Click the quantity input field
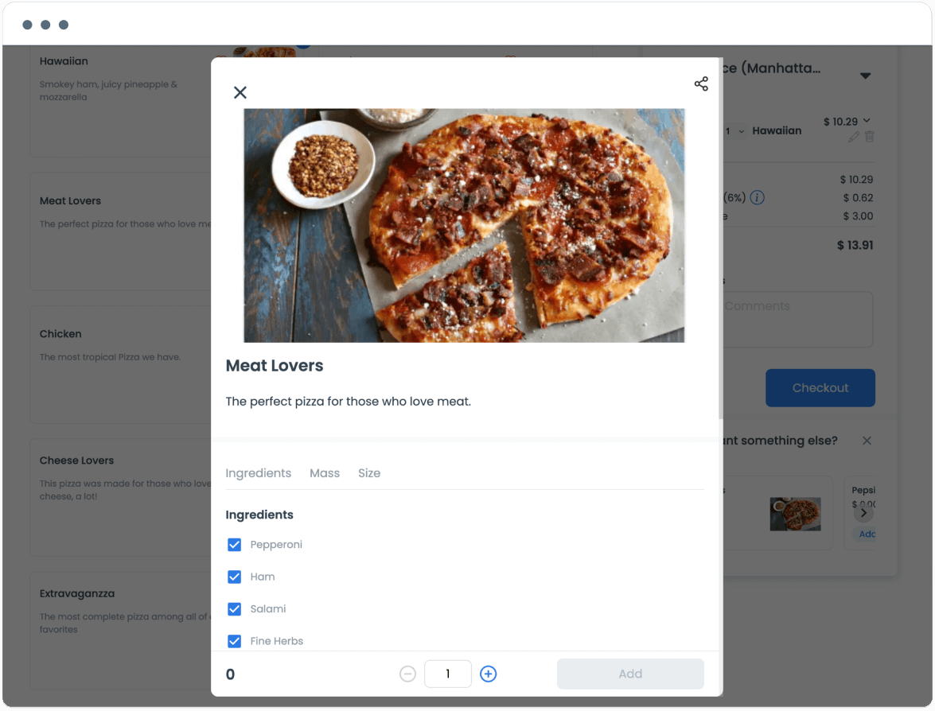 (448, 674)
